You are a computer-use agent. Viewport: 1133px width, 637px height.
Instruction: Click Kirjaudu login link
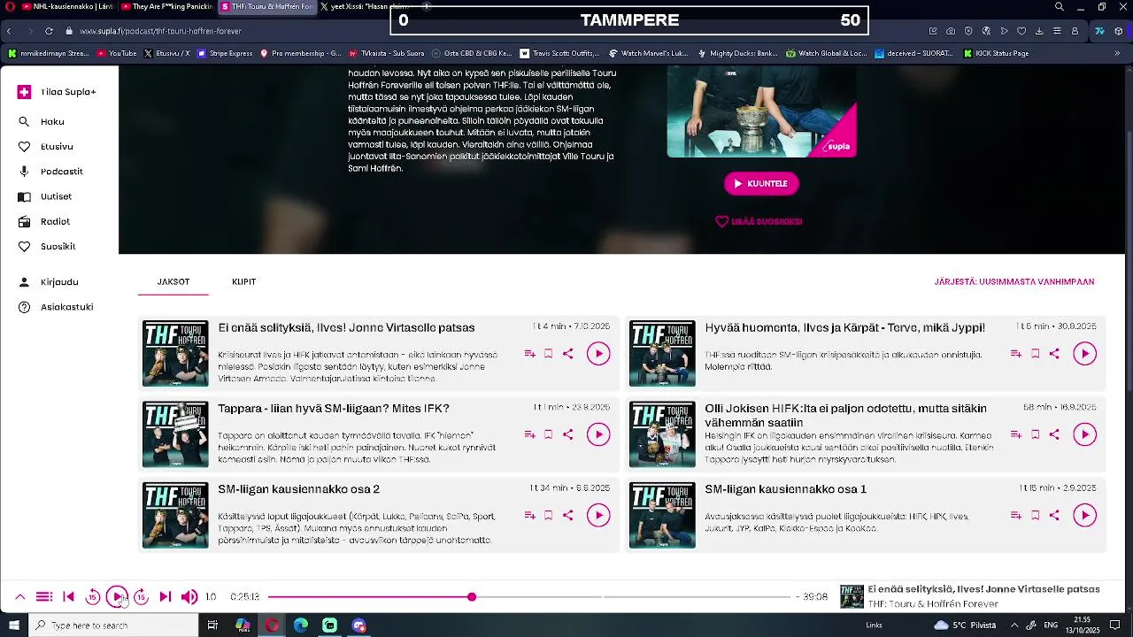(49, 281)
